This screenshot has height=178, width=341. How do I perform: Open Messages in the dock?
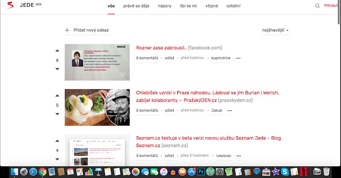145,172
